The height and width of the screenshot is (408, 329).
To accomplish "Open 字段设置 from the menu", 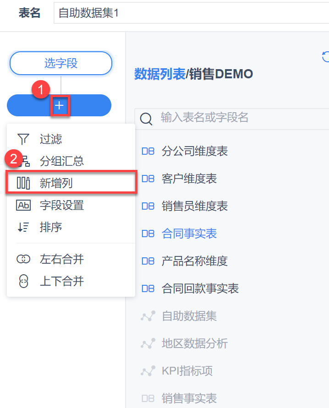I will (x=61, y=205).
